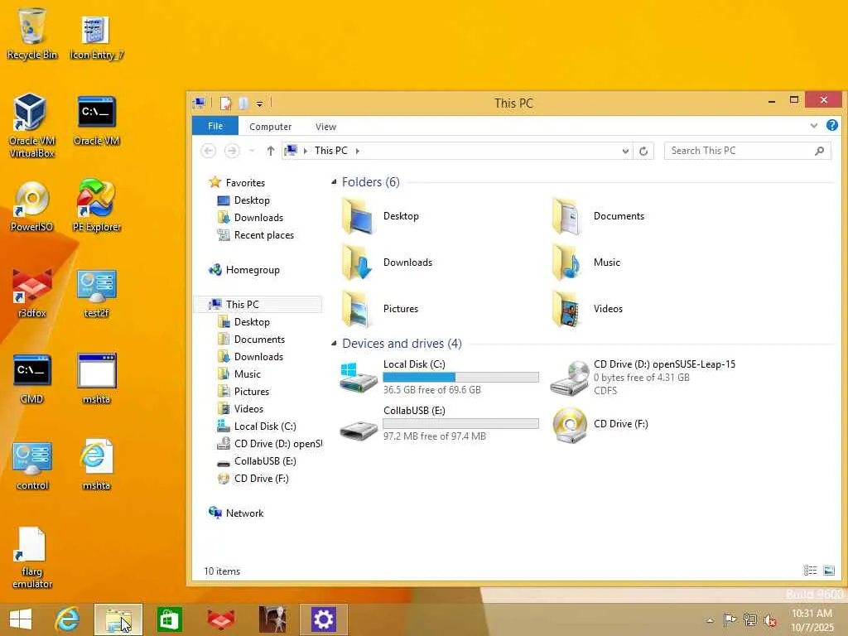This screenshot has height=636, width=848.
Task: Collapse the Folders (6) group
Action: coord(334,182)
